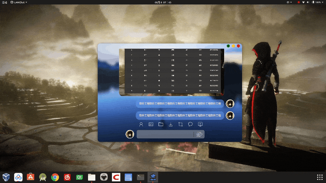This screenshot has height=183, width=326.
Task: Open the table screenshot image in the chat
Action: tap(172, 72)
